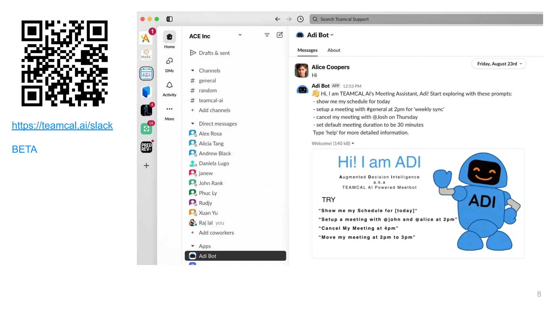Switch to the MARL workspace
The height and width of the screenshot is (311, 554).
146,55
